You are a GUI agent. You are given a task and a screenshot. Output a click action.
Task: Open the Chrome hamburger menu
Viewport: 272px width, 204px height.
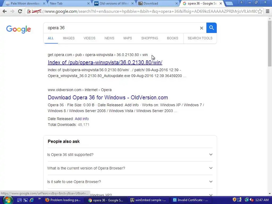(268, 11)
